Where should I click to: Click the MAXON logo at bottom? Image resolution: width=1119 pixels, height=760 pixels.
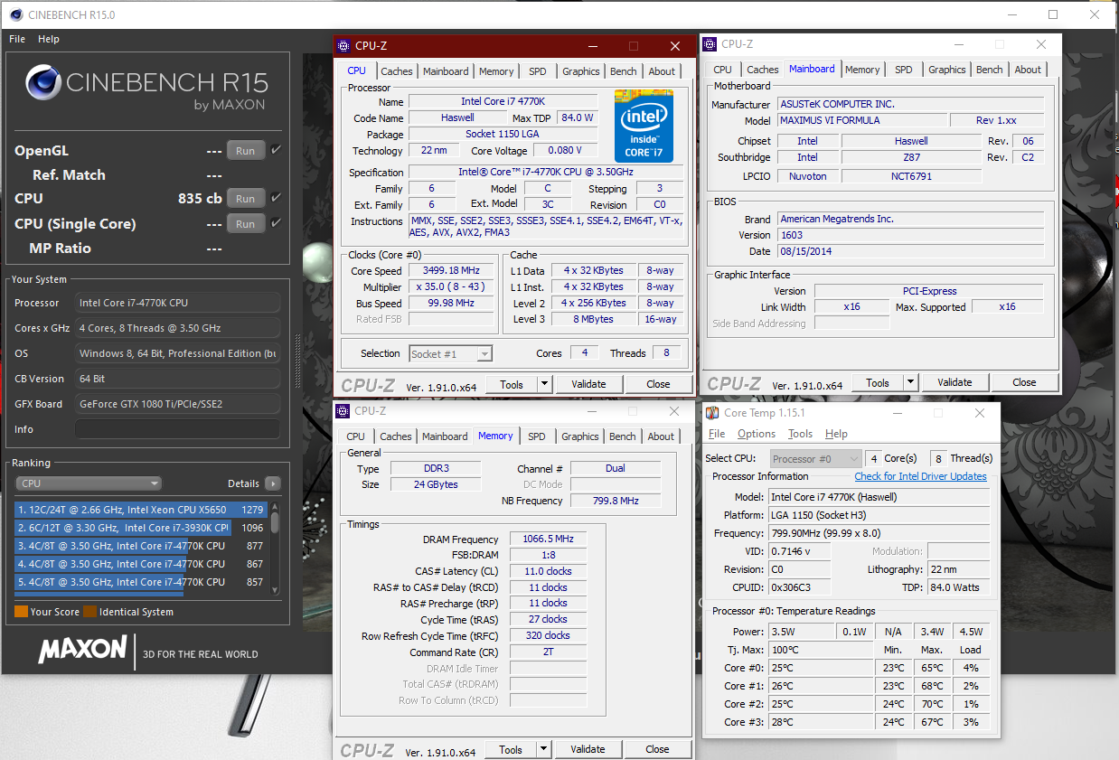82,649
